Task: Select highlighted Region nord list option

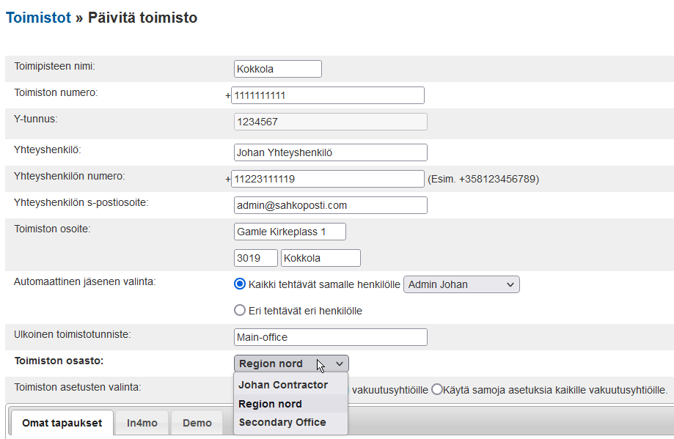Action: (x=270, y=404)
